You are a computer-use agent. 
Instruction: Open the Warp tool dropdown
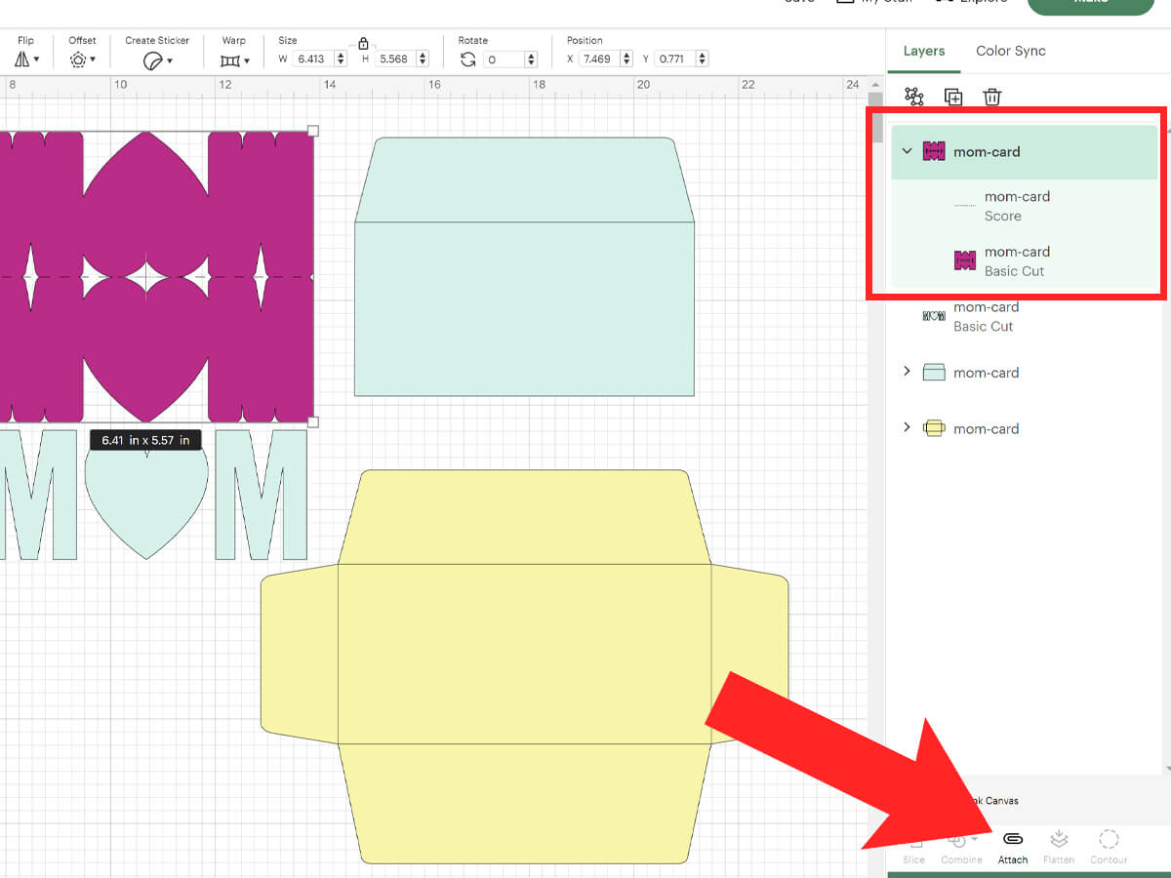[234, 60]
